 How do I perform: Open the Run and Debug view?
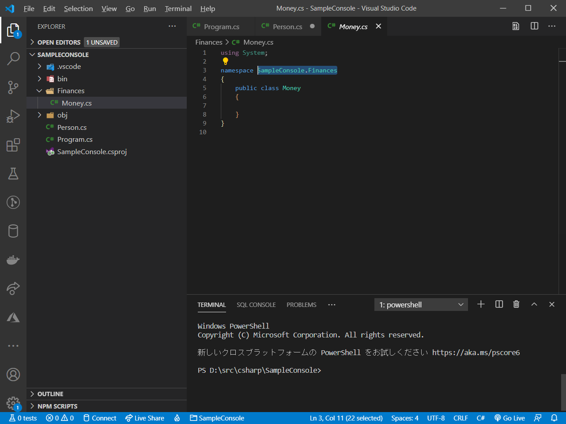tap(13, 116)
